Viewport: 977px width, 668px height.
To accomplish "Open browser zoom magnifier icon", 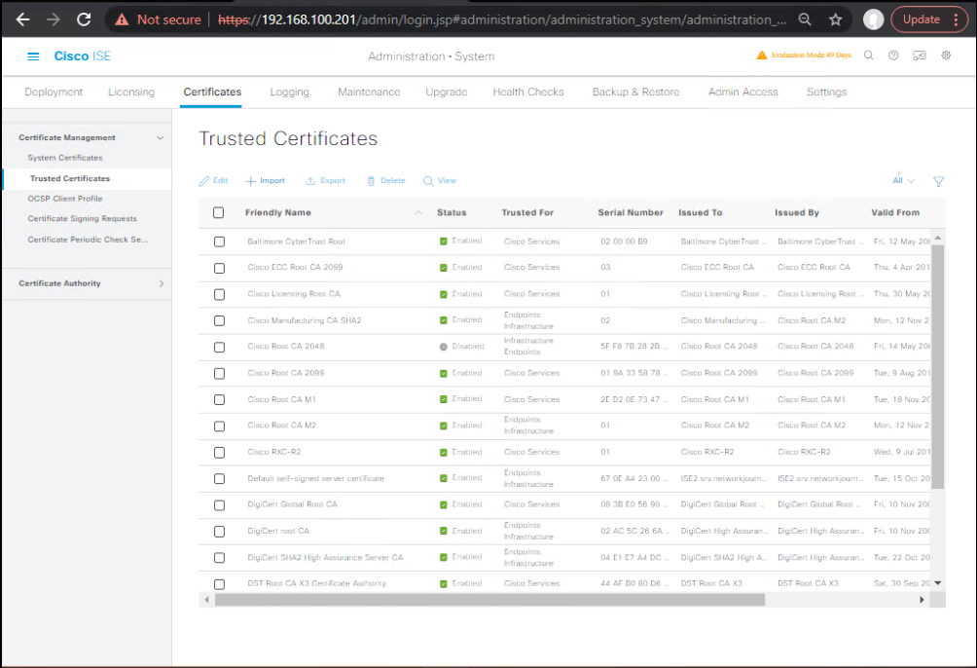I will pyautogui.click(x=805, y=19).
